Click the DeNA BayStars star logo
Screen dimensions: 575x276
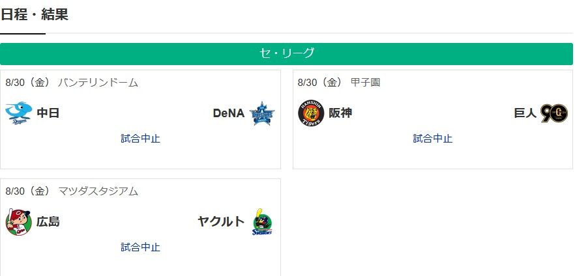click(262, 113)
